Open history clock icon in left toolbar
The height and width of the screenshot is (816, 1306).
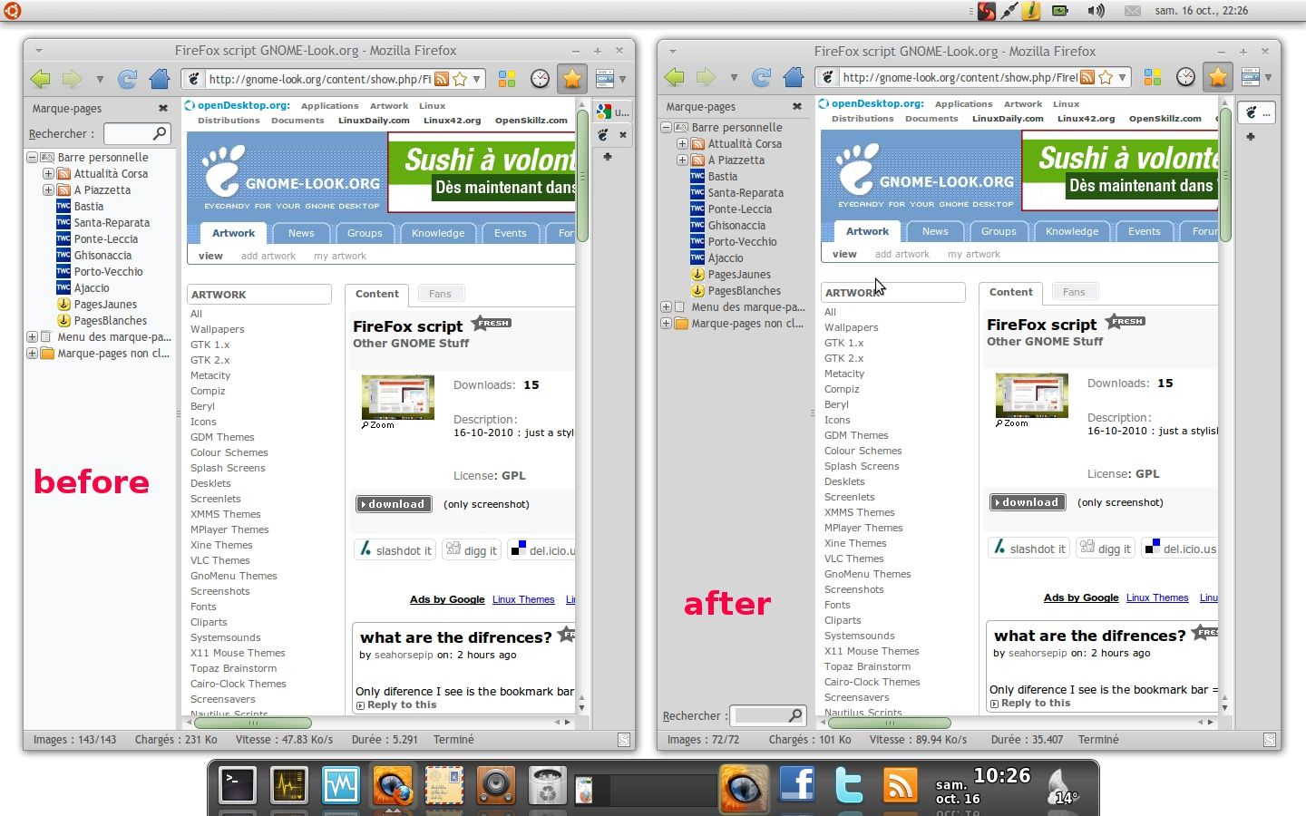[x=540, y=79]
